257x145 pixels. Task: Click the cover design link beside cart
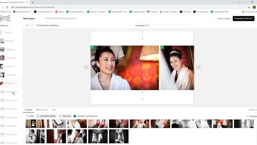(x=224, y=19)
